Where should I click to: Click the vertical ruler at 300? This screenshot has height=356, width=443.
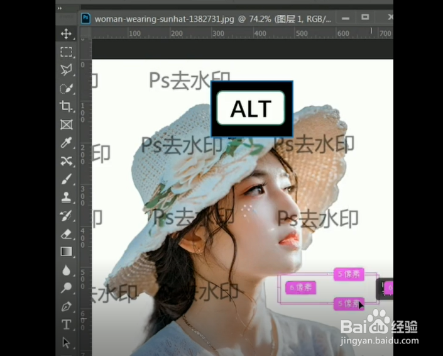click(82, 196)
